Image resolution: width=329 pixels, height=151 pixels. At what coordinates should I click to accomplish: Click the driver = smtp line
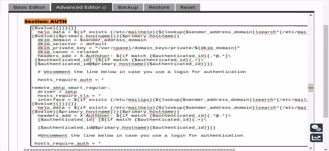click(x=57, y=92)
